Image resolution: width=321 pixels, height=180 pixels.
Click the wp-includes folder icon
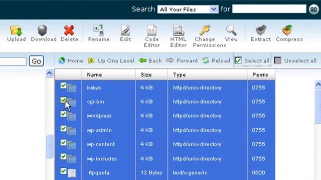[72, 159]
